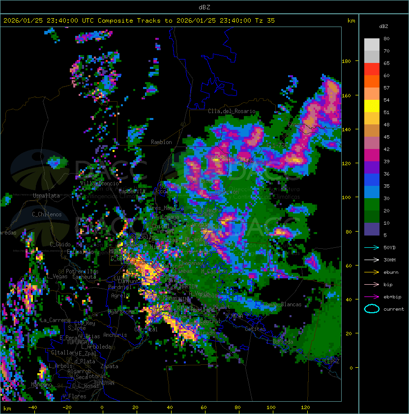The width and height of the screenshot is (409, 414).
Task: Click the white 30HM arrow legend icon
Action: pyautogui.click(x=372, y=260)
